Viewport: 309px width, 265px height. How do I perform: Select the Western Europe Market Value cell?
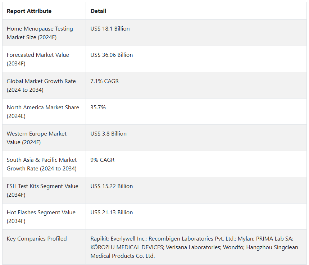[x=37, y=138]
